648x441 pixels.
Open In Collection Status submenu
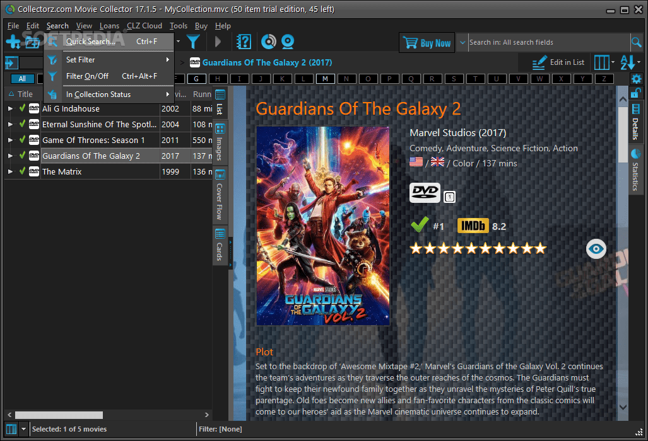click(110, 94)
